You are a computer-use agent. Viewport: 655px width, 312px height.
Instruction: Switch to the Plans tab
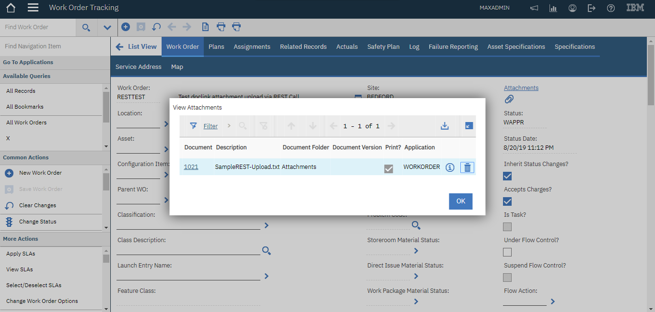click(x=216, y=46)
